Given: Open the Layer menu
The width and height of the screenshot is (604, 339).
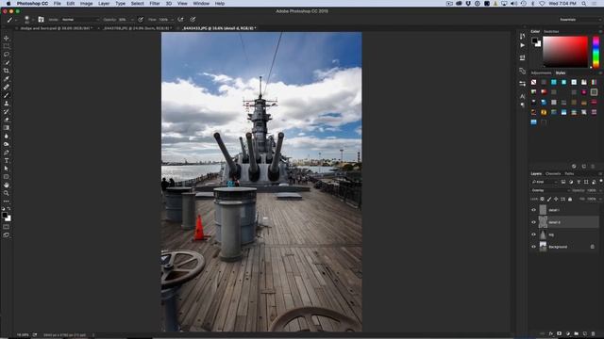Looking at the screenshot, I should pyautogui.click(x=104, y=4).
